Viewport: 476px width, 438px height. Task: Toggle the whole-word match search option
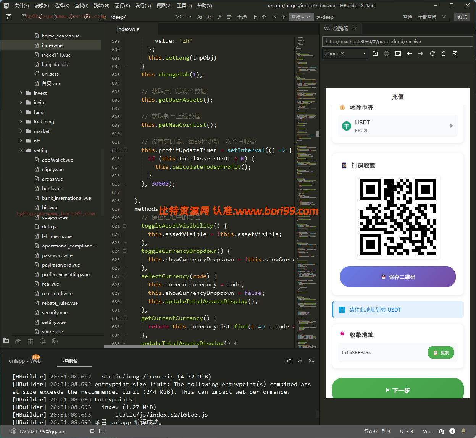[x=210, y=17]
